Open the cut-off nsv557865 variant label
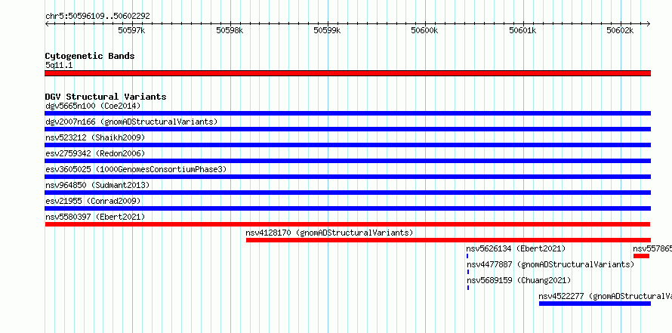672x333 pixels. (x=652, y=248)
